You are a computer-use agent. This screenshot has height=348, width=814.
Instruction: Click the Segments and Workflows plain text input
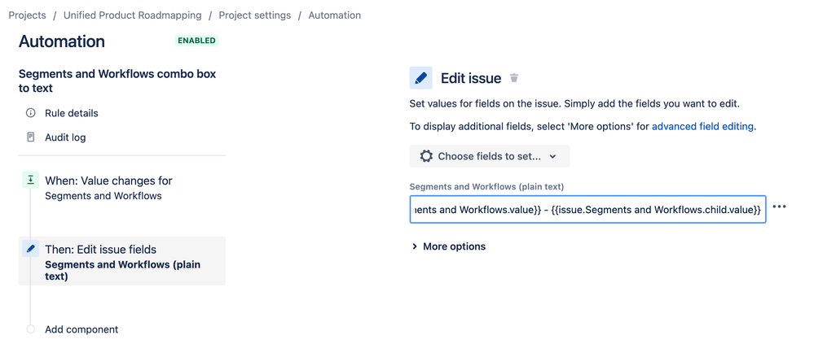587,209
